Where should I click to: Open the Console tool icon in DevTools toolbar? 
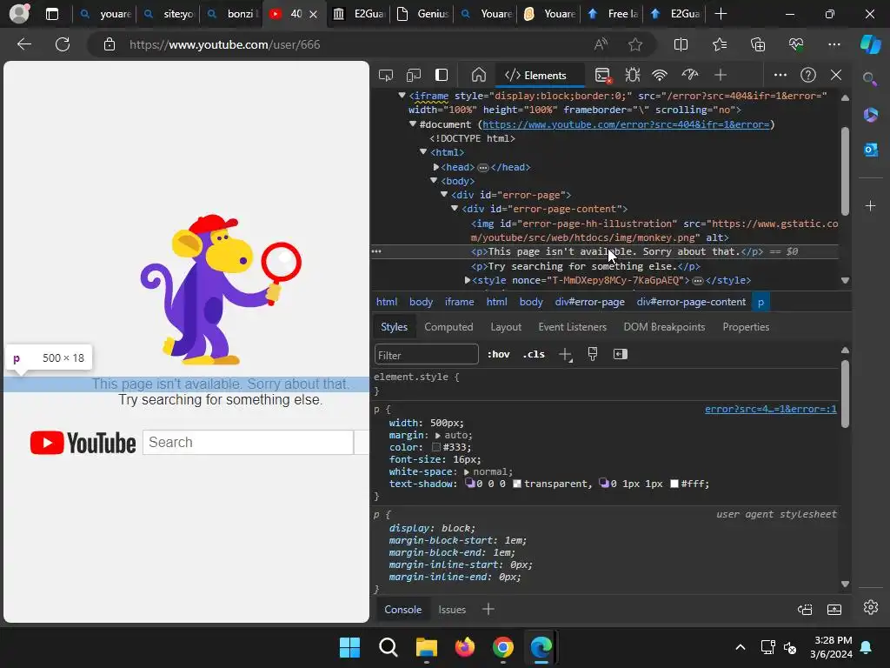tap(603, 75)
